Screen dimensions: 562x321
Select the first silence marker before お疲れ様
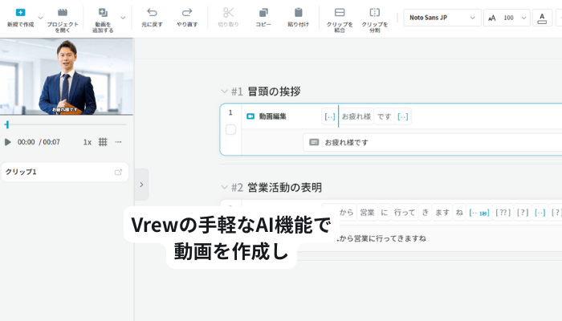tap(329, 116)
